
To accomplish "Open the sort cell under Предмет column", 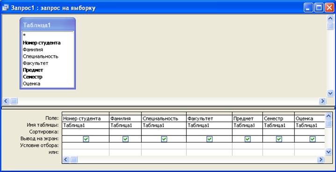I will click(x=248, y=132).
